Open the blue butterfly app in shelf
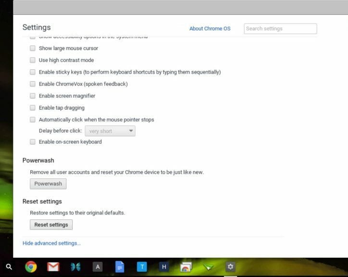This screenshot has width=348, height=277. click(x=75, y=267)
